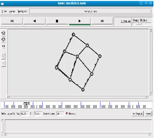The image size is (154, 138).
Task: Click the canvas horizontal scrollbar
Action: click(78, 97)
